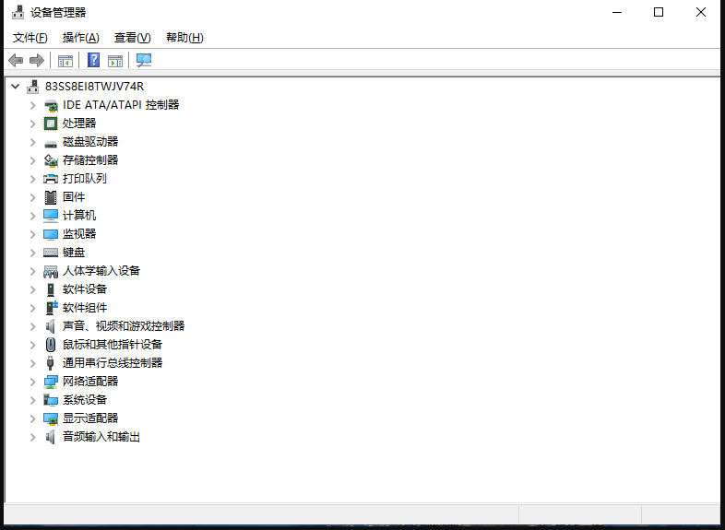725x530 pixels.
Task: Click the 处理器 processor chip icon
Action: pyautogui.click(x=51, y=124)
